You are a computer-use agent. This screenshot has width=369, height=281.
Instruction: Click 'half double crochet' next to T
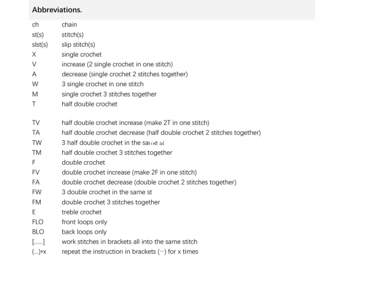coord(89,104)
